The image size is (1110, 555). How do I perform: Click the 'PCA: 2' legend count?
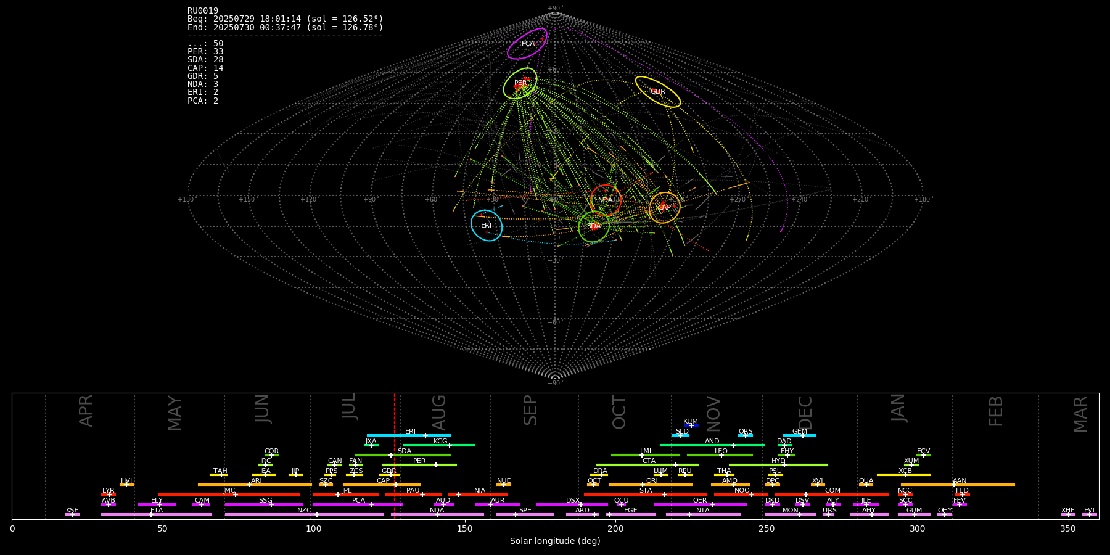(x=203, y=101)
